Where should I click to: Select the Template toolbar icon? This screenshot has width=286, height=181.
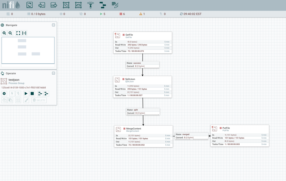102,5
